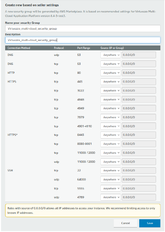
Task: Open the source dropdown for tcp port 3022
Action: 111,91
